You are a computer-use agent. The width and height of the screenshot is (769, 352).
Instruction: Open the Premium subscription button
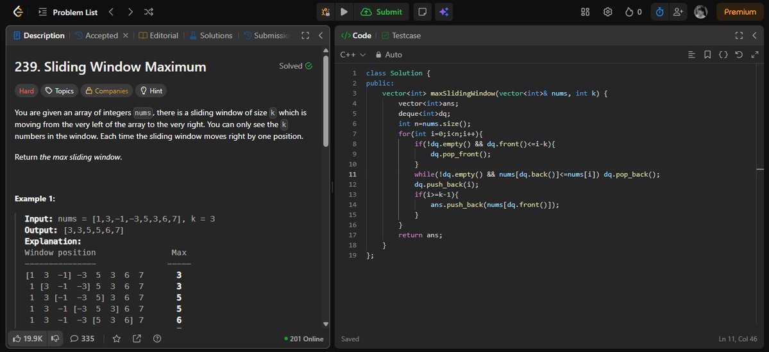coord(739,12)
